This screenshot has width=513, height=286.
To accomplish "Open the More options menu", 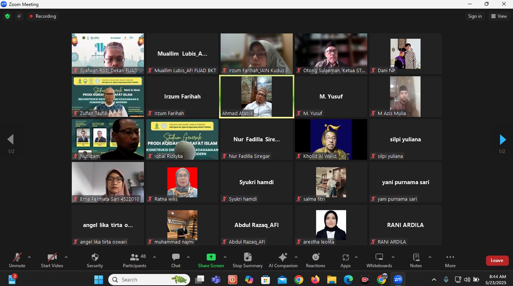I will [x=450, y=260].
